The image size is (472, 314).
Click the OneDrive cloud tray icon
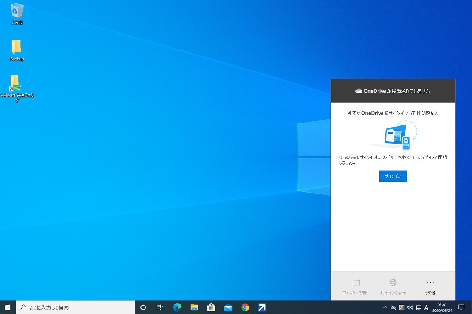tap(393, 307)
